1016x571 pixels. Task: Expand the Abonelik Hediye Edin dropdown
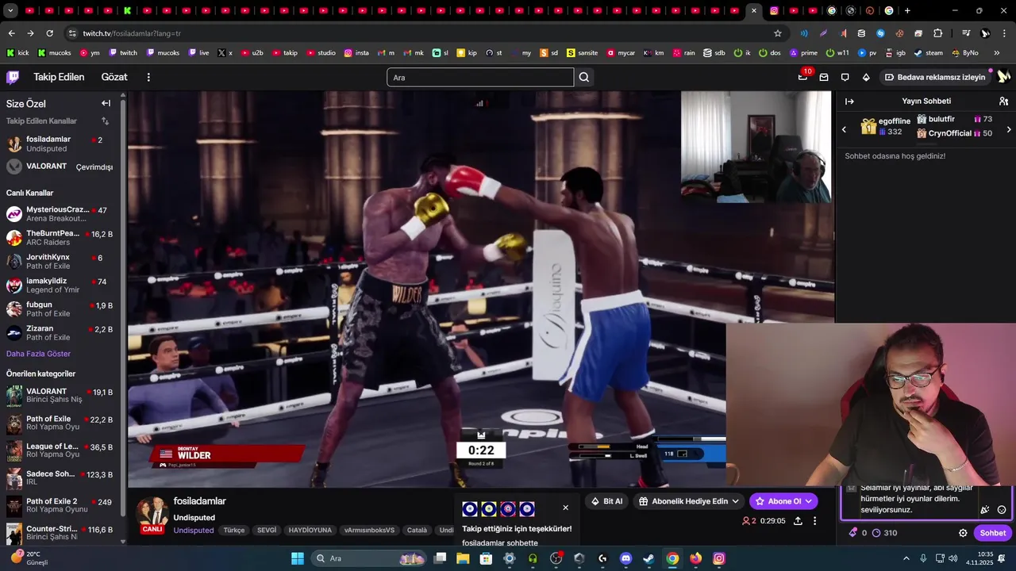click(x=736, y=501)
